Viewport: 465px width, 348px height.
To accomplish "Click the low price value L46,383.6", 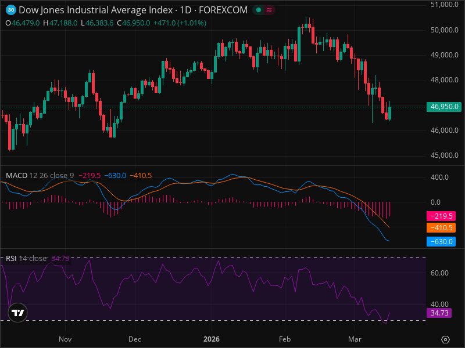I will [97, 23].
